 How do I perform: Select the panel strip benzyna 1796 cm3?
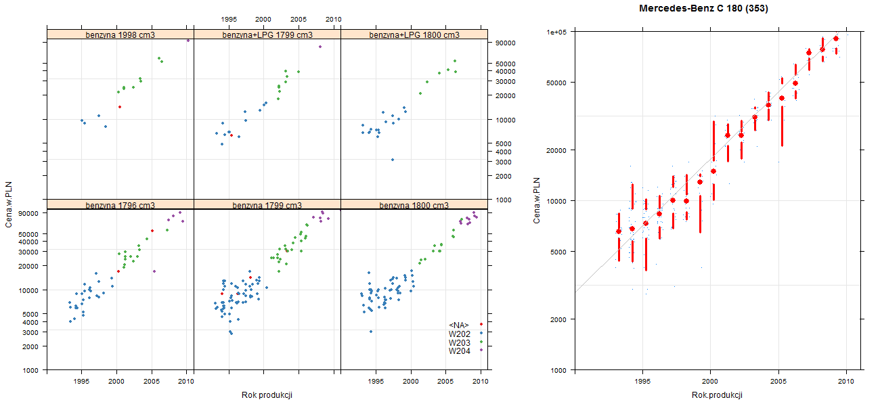(x=120, y=204)
